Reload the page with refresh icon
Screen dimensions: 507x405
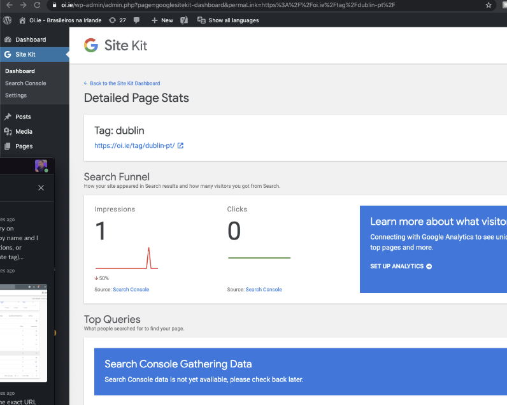37,5
